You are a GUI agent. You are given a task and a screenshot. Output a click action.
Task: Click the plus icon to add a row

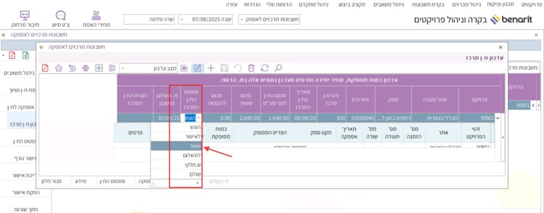pos(211,68)
